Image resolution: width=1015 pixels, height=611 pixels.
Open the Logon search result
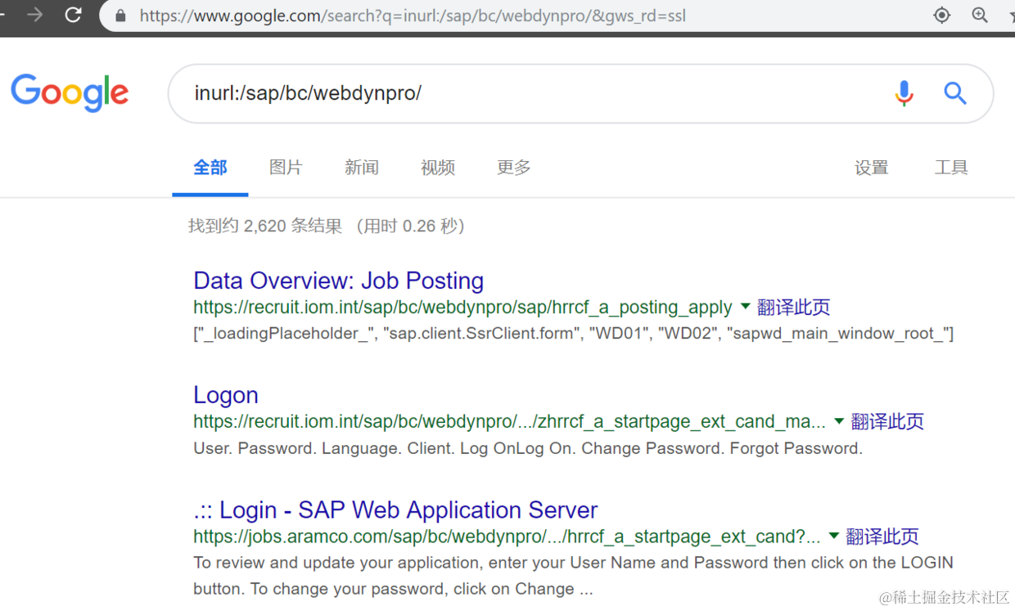(x=226, y=395)
